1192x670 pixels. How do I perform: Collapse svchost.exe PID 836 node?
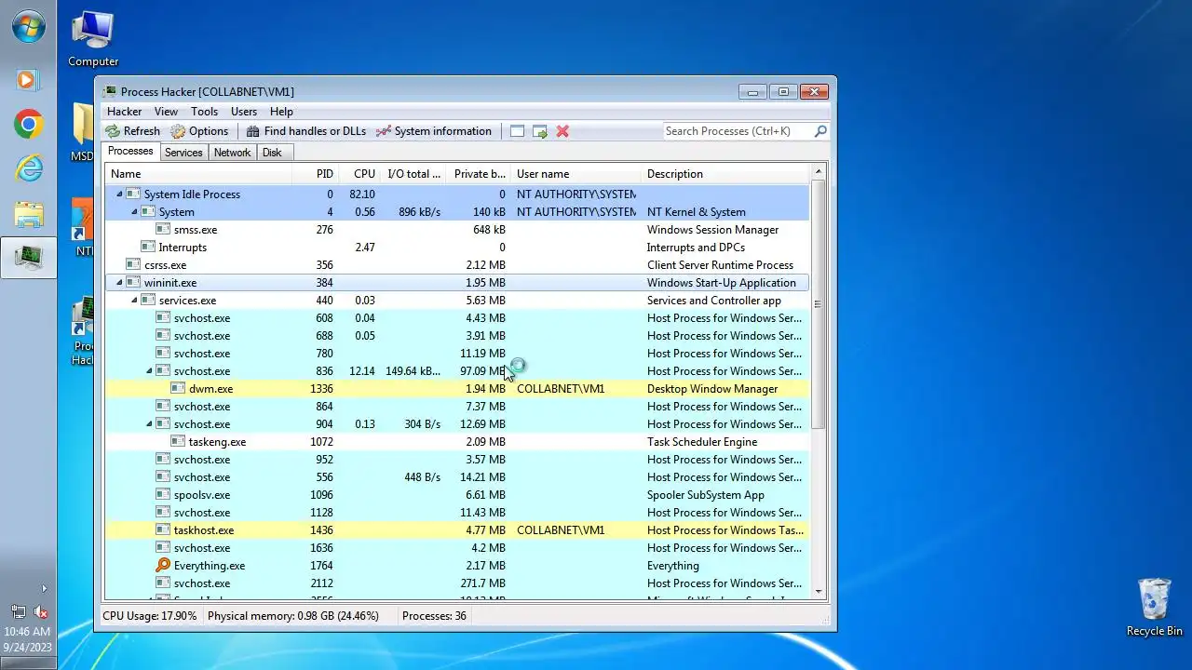click(149, 371)
